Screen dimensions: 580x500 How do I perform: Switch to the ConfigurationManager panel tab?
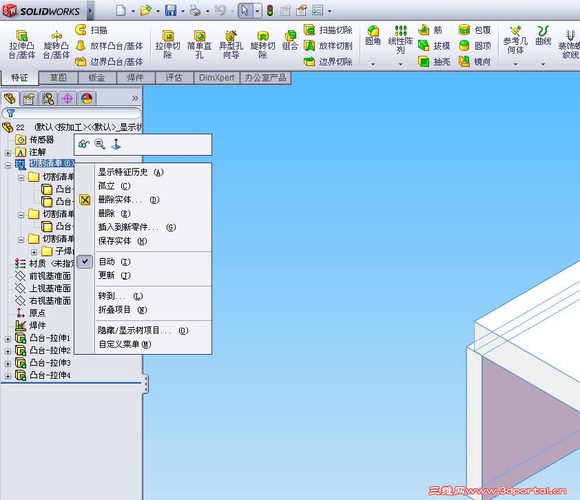point(48,98)
